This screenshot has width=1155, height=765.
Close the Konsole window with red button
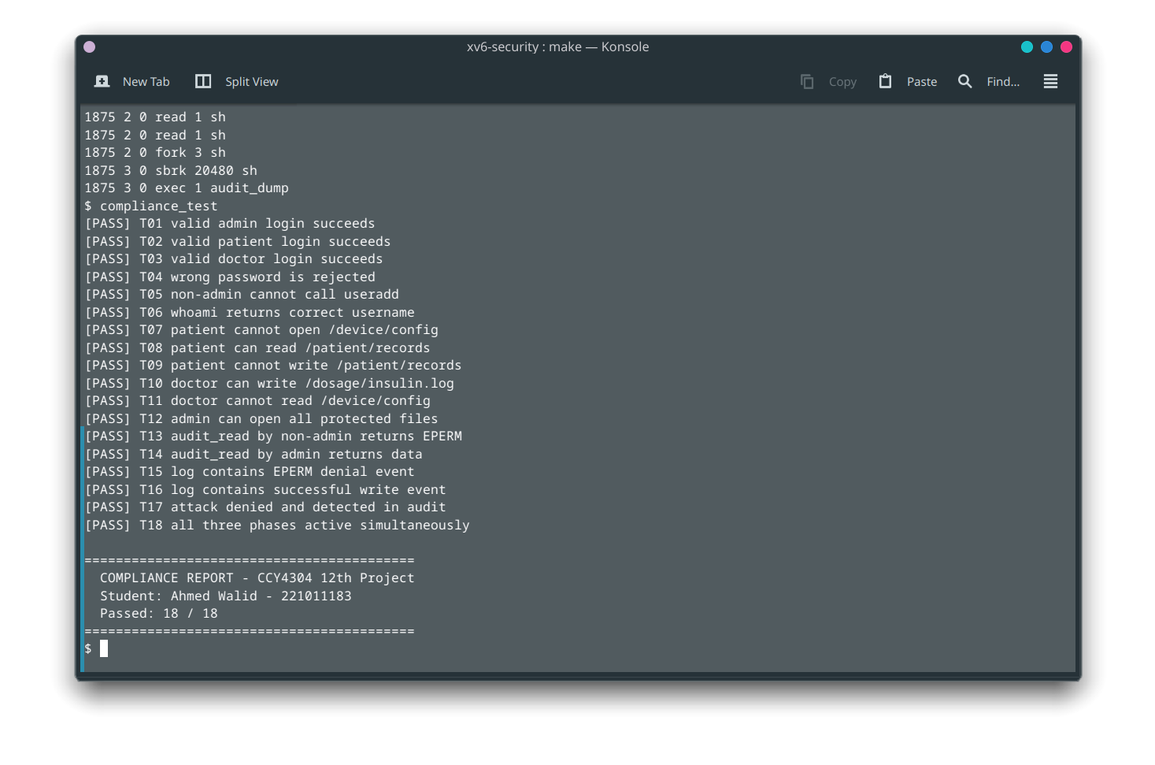coord(1066,47)
